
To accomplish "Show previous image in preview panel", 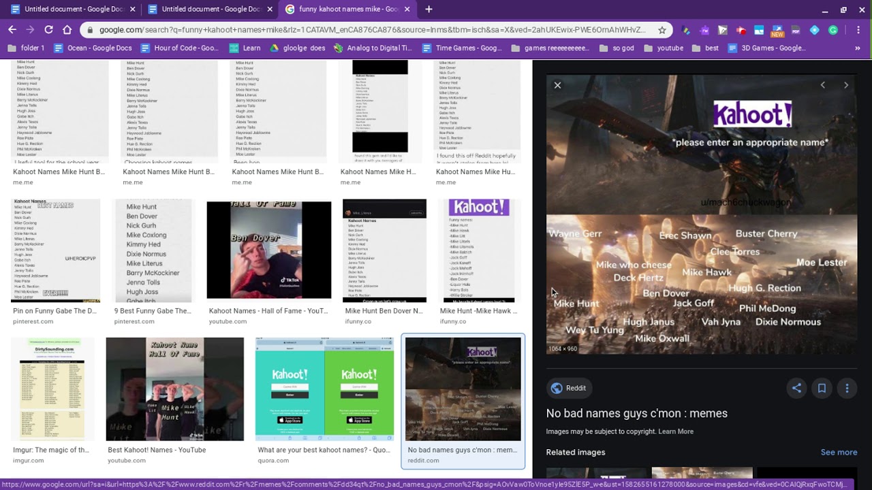I will pos(823,85).
